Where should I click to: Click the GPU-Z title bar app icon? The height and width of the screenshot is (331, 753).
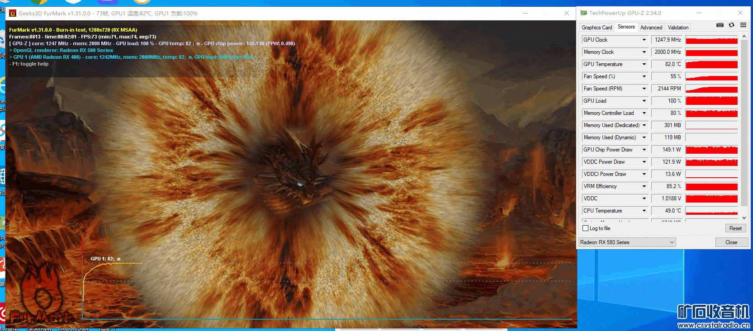584,13
